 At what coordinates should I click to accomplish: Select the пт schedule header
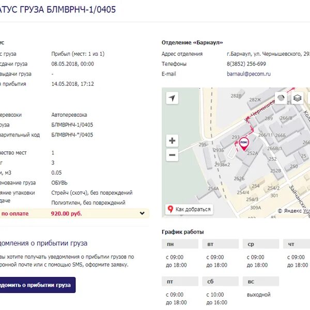pyautogui.click(x=180, y=281)
